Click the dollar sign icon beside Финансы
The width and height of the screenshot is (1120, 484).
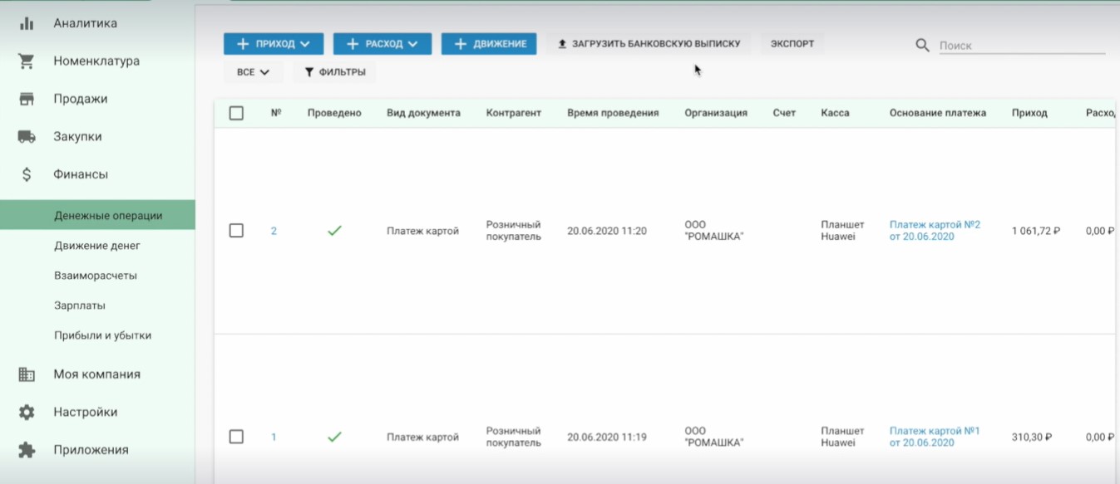[x=27, y=174]
